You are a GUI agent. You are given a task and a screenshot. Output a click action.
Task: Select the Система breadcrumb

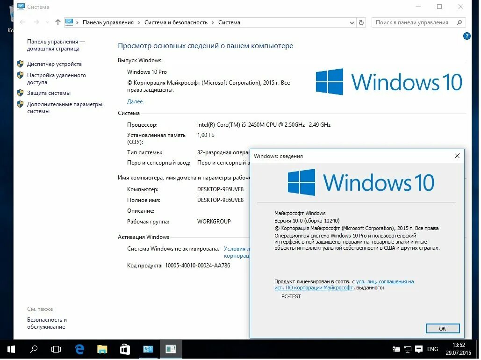point(229,22)
